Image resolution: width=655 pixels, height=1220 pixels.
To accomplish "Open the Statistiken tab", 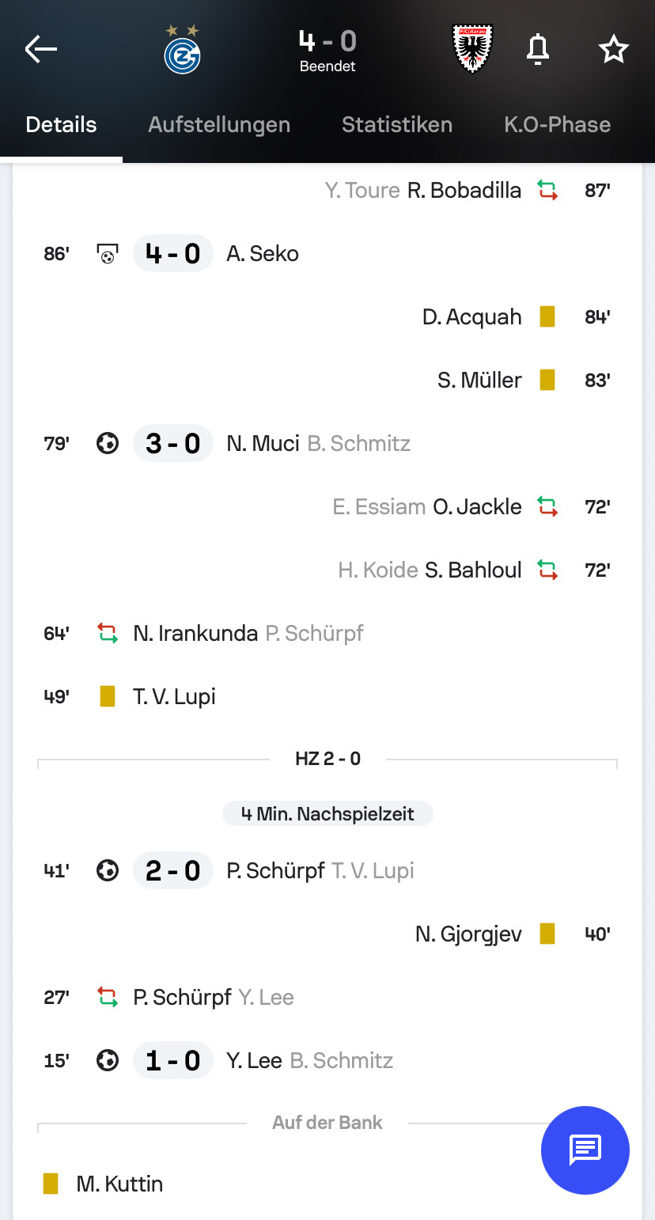I will coord(397,124).
